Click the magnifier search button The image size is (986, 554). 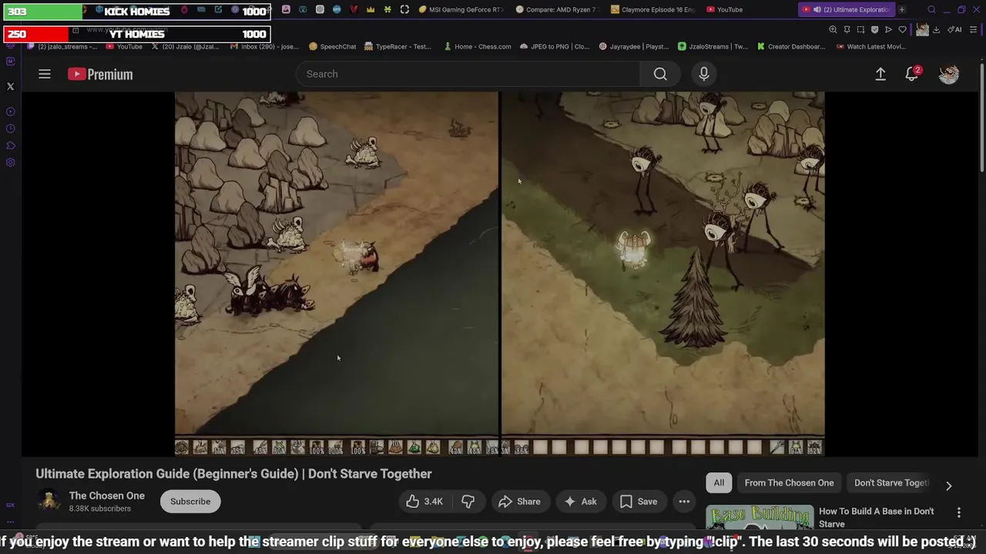pyautogui.click(x=660, y=74)
